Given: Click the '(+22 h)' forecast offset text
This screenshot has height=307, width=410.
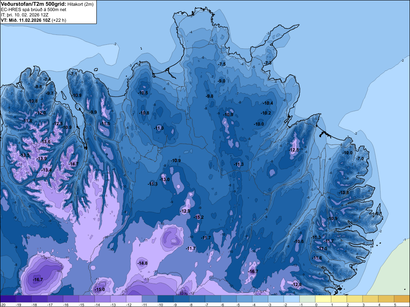Looking at the screenshot, I should pos(59,20).
